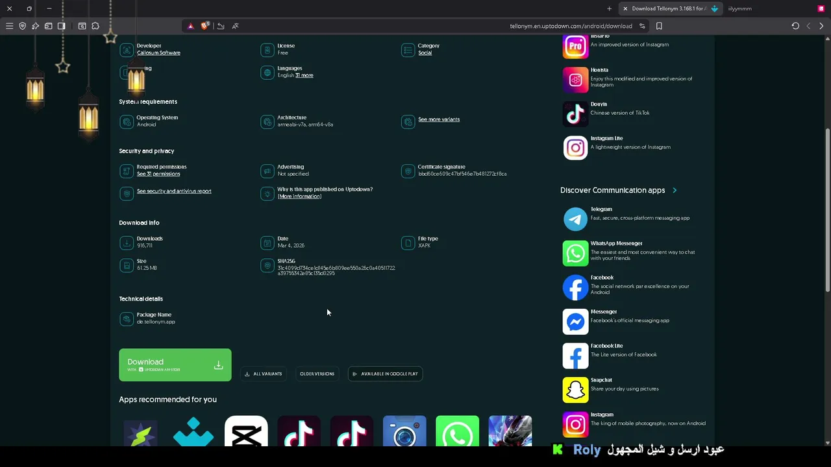Screen dimensions: 831x467
Task: Bookmark this page with bookmark icon
Action: coord(659,26)
